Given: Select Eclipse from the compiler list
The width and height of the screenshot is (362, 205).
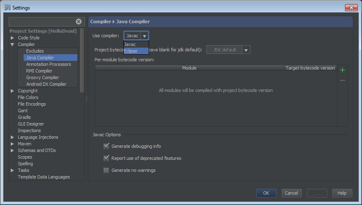Looking at the screenshot, I should (x=131, y=51).
